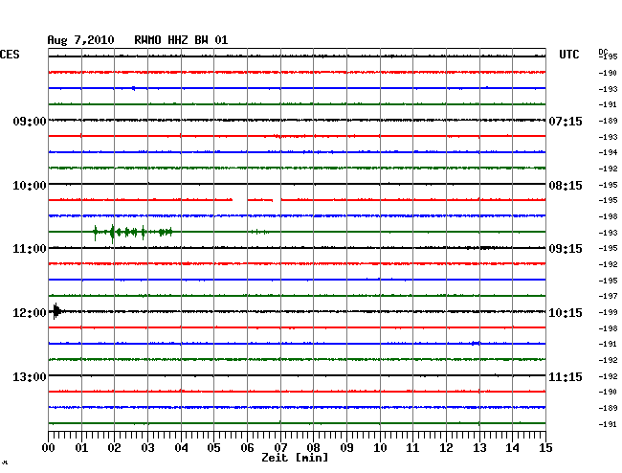Click minute tick label 10 on axis
This screenshot has height=473, width=622.
[380, 448]
